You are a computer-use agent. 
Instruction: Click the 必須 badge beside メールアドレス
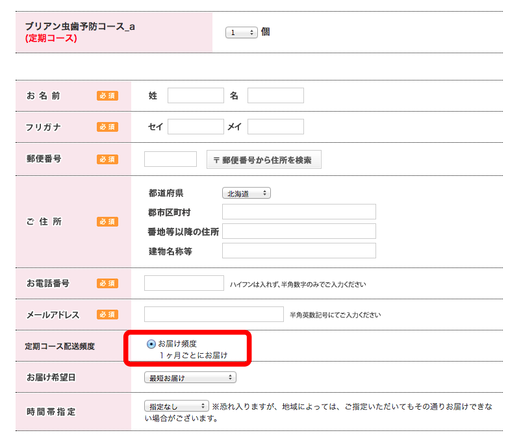(x=107, y=314)
